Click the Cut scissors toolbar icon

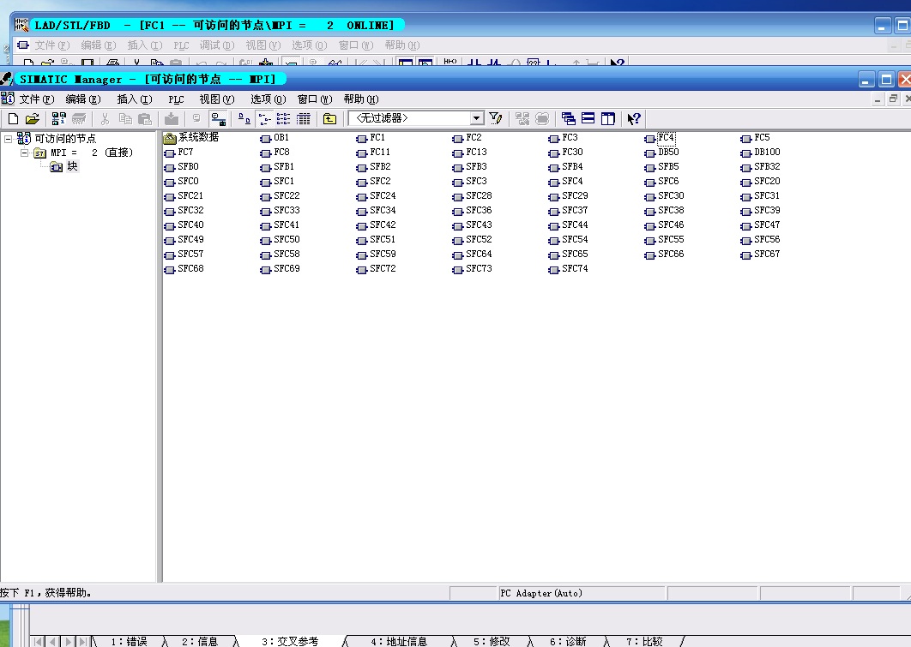pos(106,119)
